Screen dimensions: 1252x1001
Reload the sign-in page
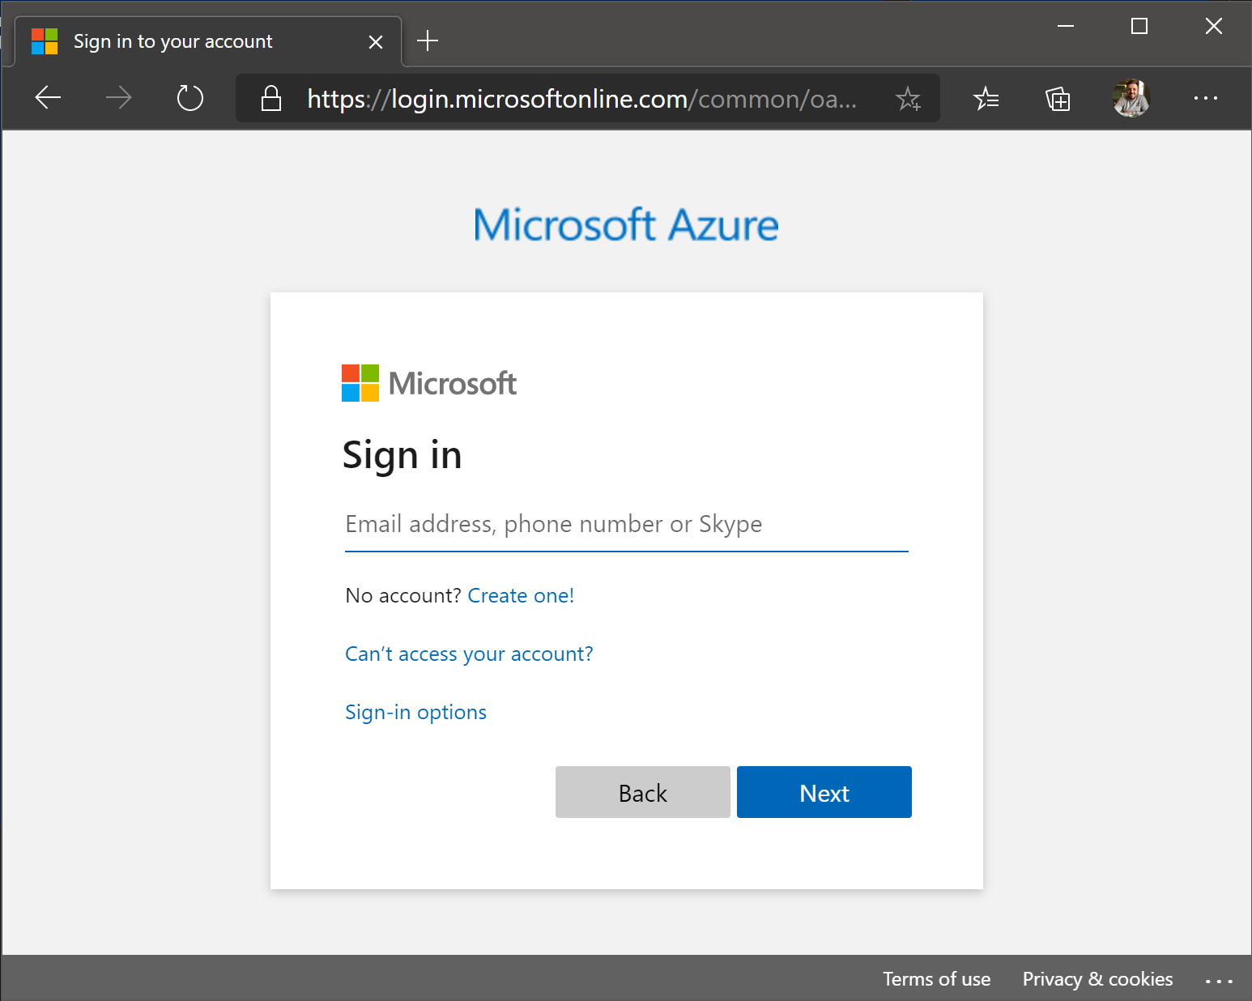pyautogui.click(x=190, y=98)
